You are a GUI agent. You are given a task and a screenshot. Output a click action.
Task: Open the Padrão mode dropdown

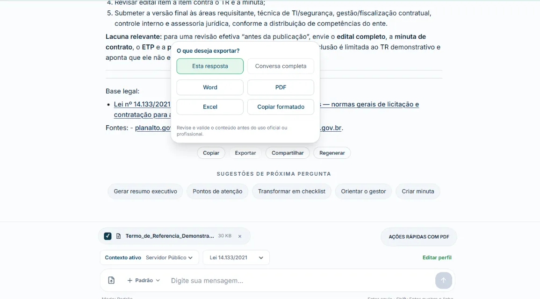pyautogui.click(x=144, y=280)
